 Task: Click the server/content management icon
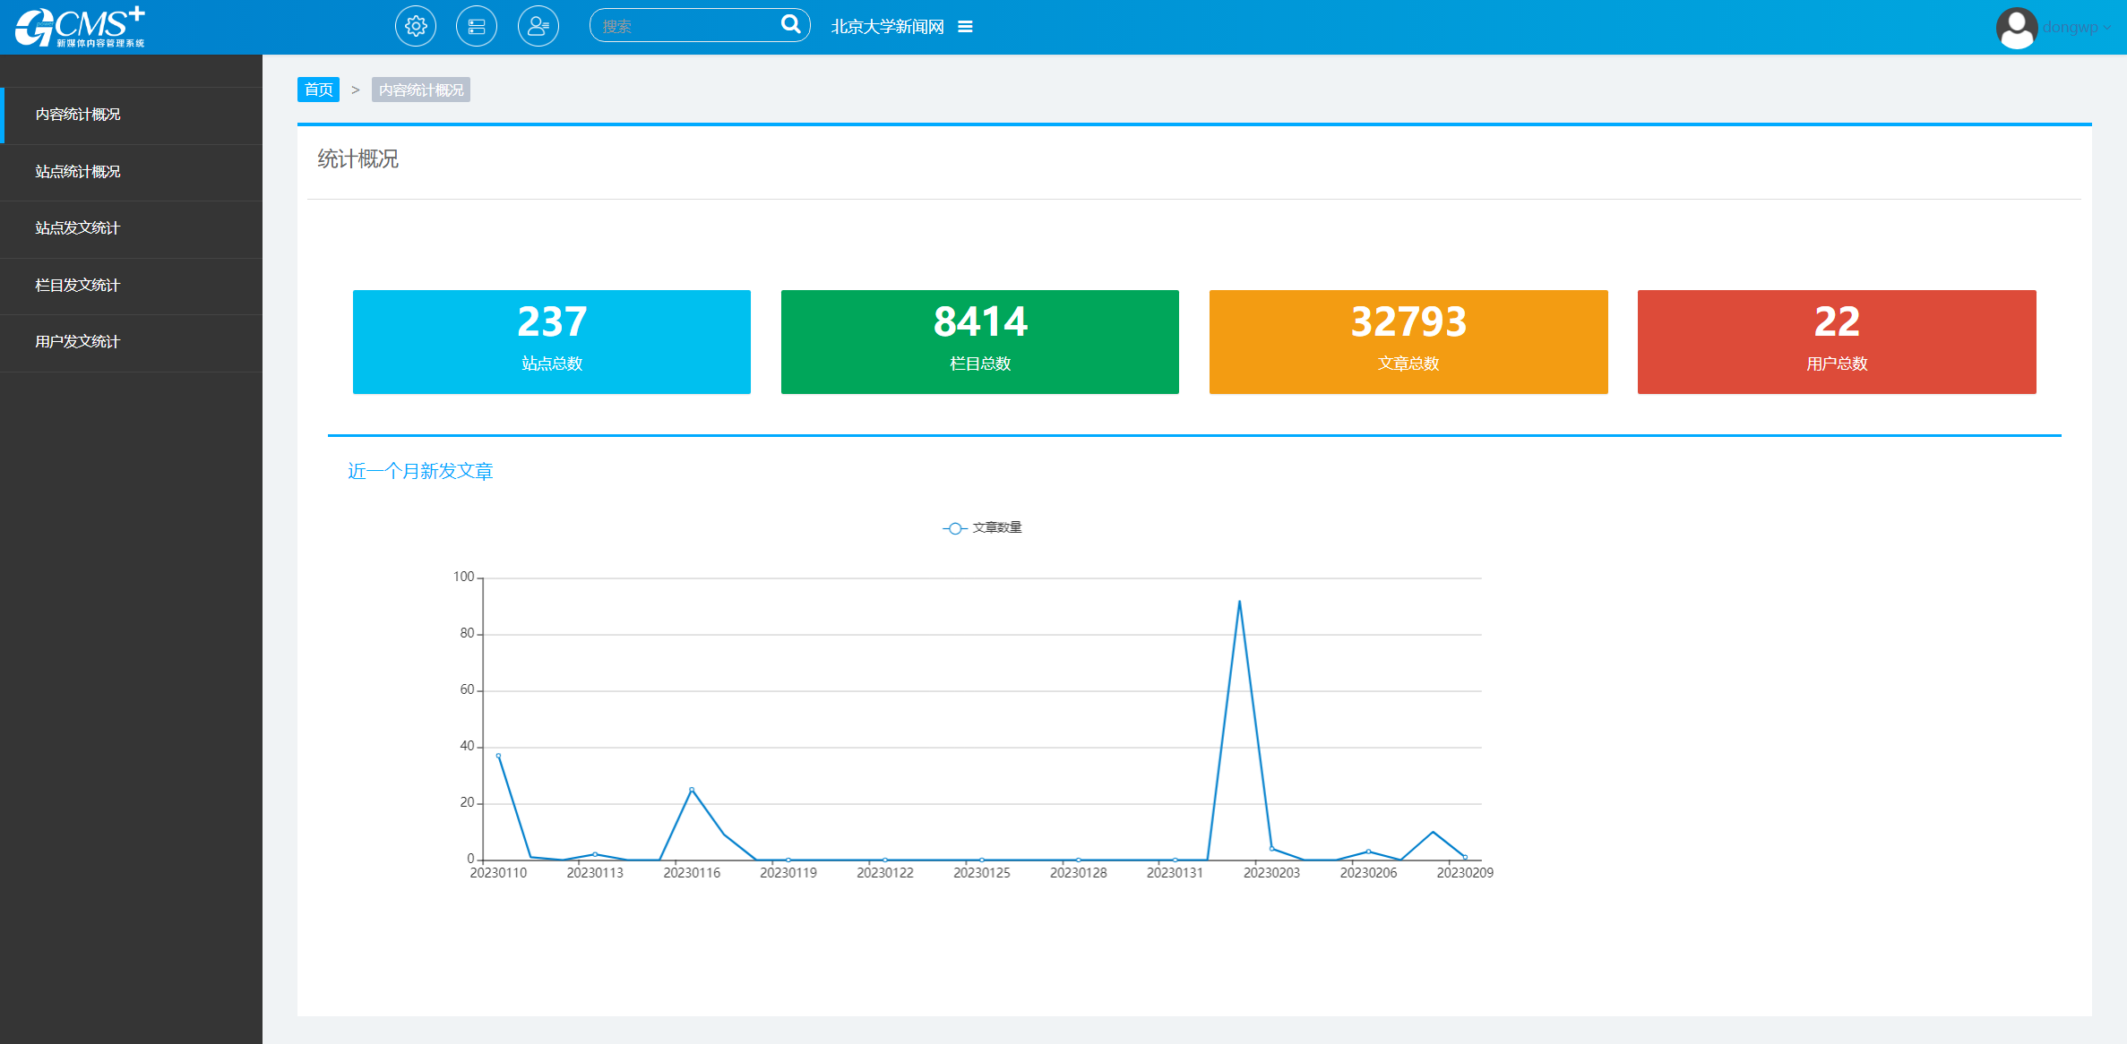477,27
